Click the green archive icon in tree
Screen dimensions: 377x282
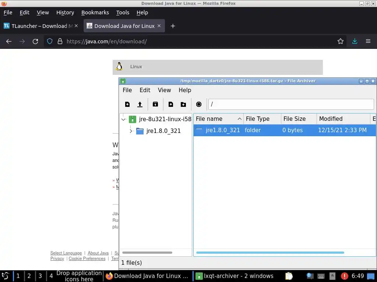click(133, 119)
